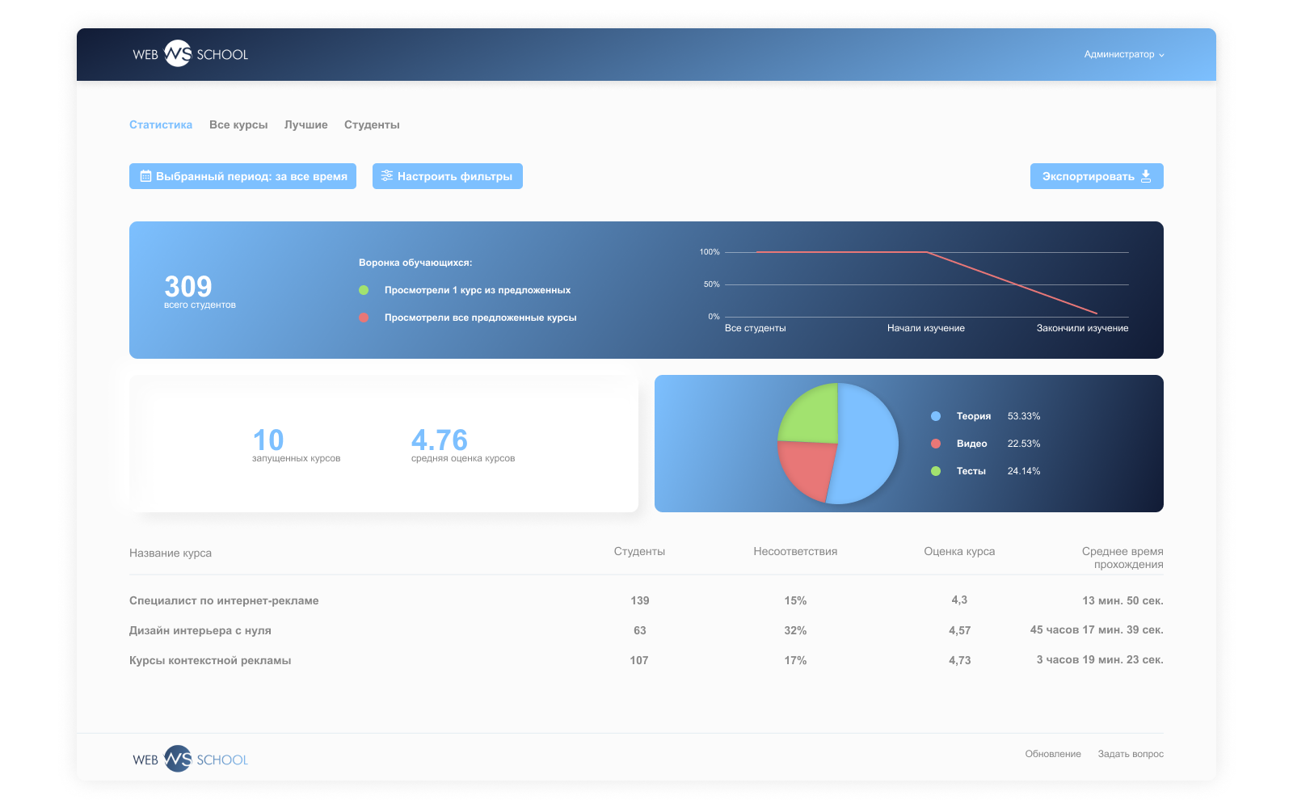Expand the chevron next to Администратор
The height and width of the screenshot is (808, 1293).
[x=1162, y=56]
